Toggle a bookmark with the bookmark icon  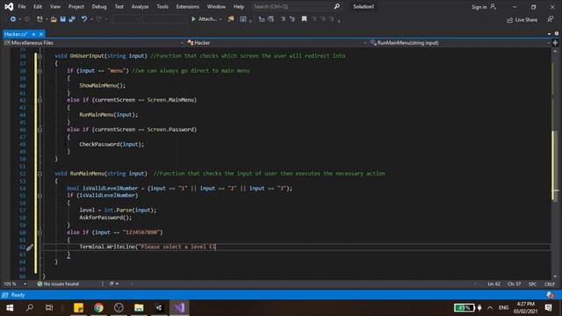point(304,19)
